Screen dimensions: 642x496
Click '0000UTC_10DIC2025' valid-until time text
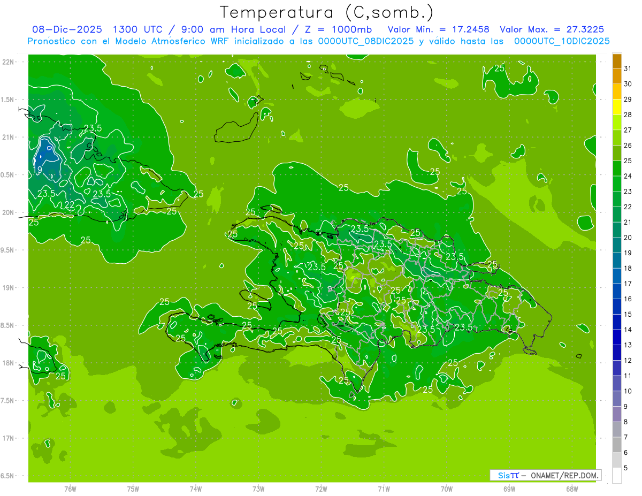point(562,41)
